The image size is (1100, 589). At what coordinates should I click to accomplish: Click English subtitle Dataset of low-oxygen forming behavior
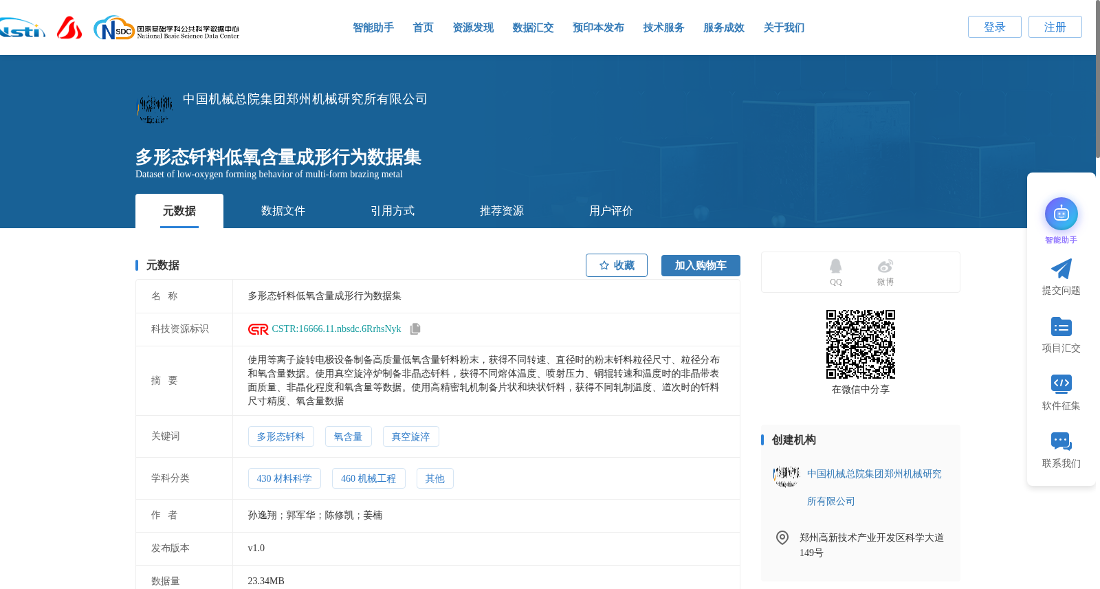coord(269,175)
